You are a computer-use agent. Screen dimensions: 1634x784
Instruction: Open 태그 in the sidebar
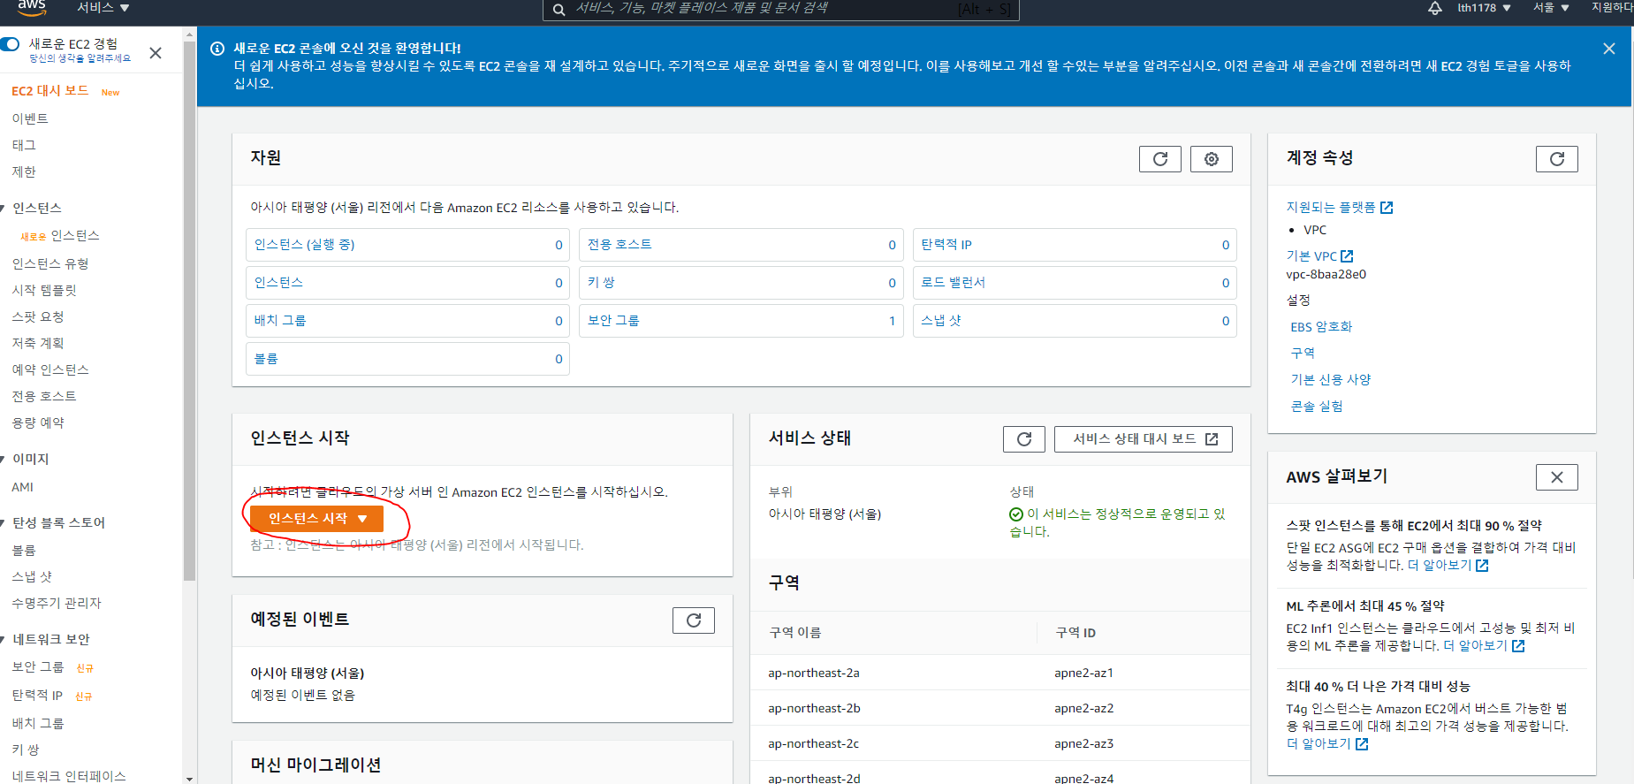(x=24, y=145)
